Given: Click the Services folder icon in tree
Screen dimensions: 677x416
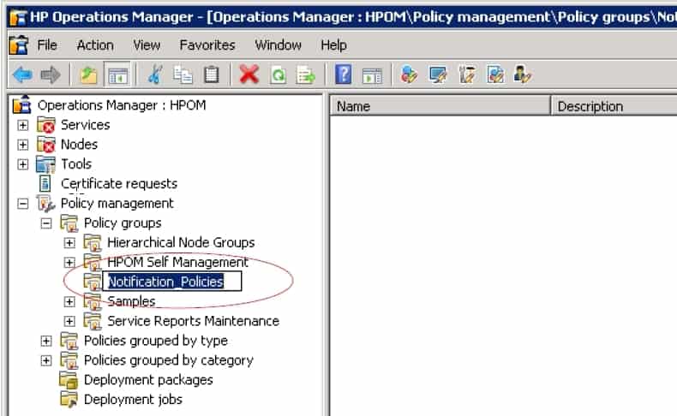Looking at the screenshot, I should coord(45,125).
